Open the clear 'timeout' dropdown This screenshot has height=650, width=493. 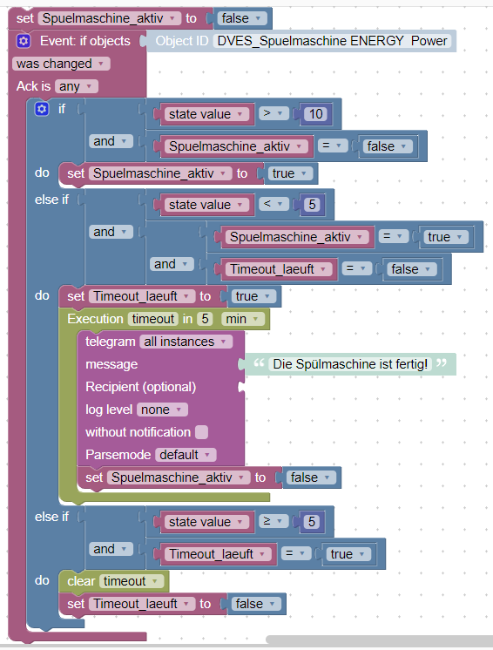tap(131, 581)
